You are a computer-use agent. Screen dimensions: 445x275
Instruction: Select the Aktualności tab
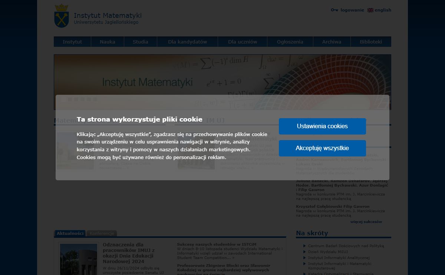70,233
